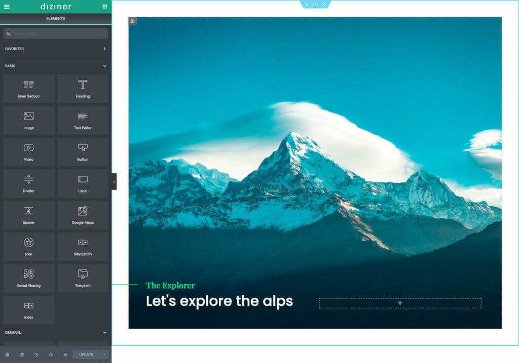Screen dimensions: 519x363
Task: Open the hamburger menu in the header
Action: pyautogui.click(x=7, y=7)
